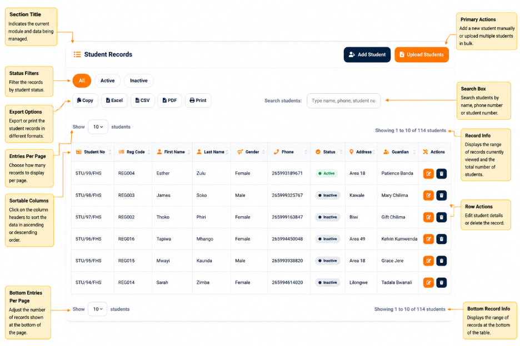Sort the table by First Name

point(172,152)
